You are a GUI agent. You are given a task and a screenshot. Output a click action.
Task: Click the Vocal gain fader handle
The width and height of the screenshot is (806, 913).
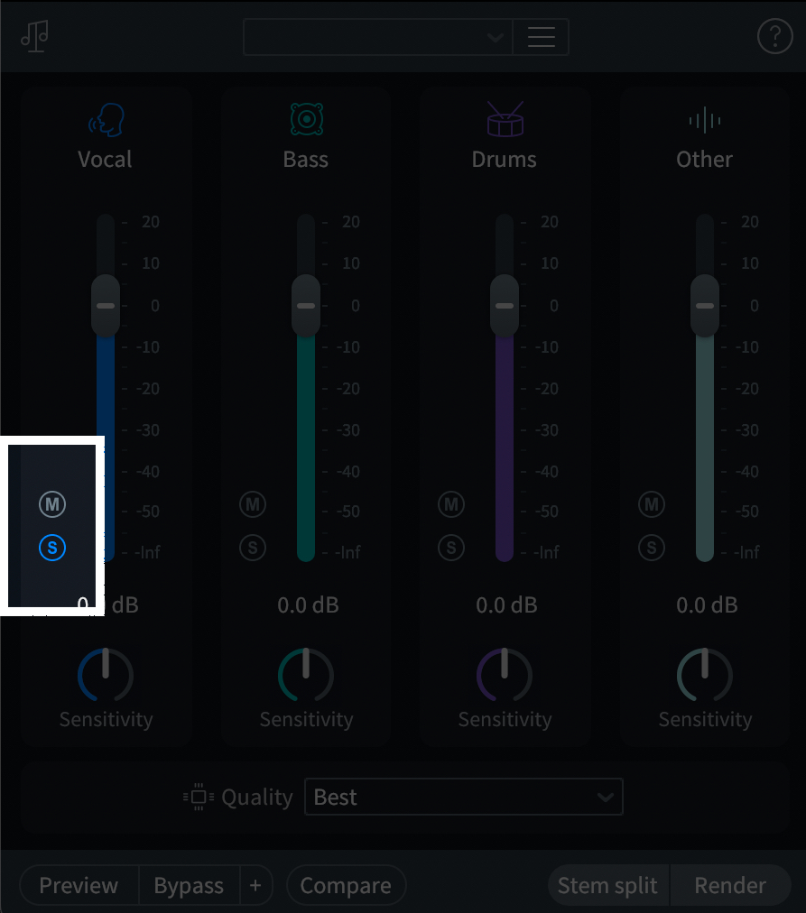tap(106, 306)
